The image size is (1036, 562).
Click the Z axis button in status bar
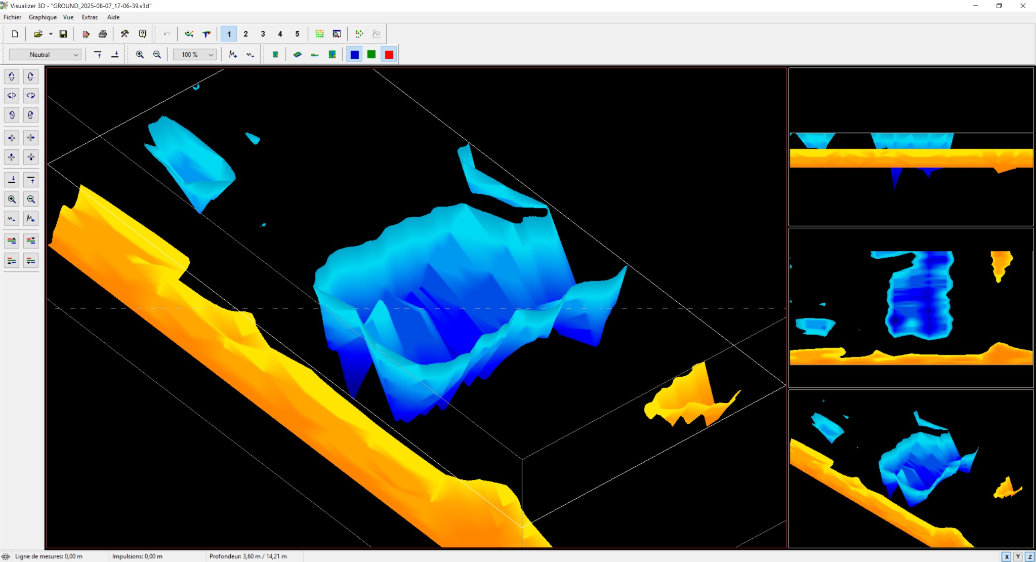pyautogui.click(x=1029, y=556)
